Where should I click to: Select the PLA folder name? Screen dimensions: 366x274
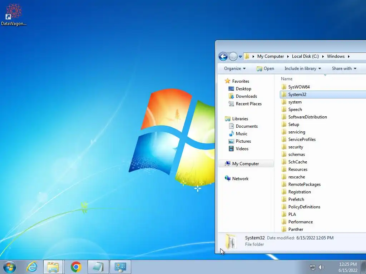click(292, 214)
